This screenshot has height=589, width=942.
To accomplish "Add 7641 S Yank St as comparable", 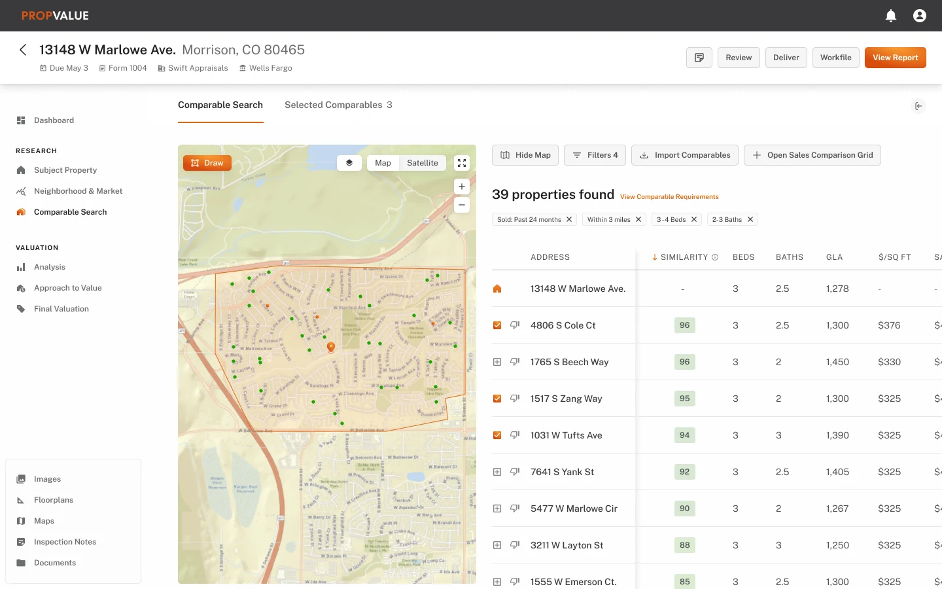I will tap(497, 472).
